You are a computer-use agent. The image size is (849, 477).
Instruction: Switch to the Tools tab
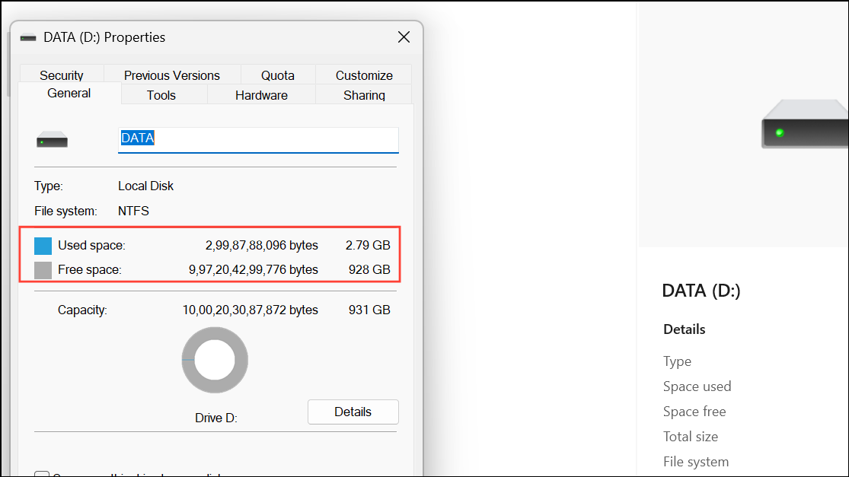coord(161,94)
